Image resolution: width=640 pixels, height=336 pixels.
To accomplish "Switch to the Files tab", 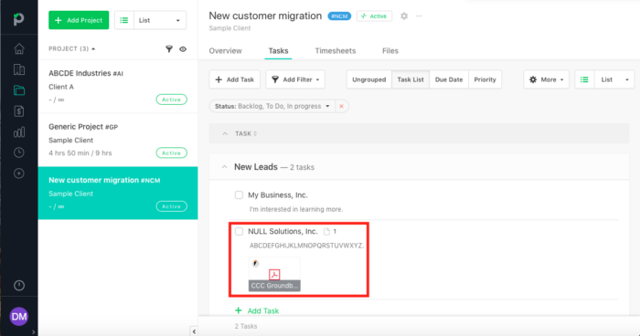I will tap(390, 51).
